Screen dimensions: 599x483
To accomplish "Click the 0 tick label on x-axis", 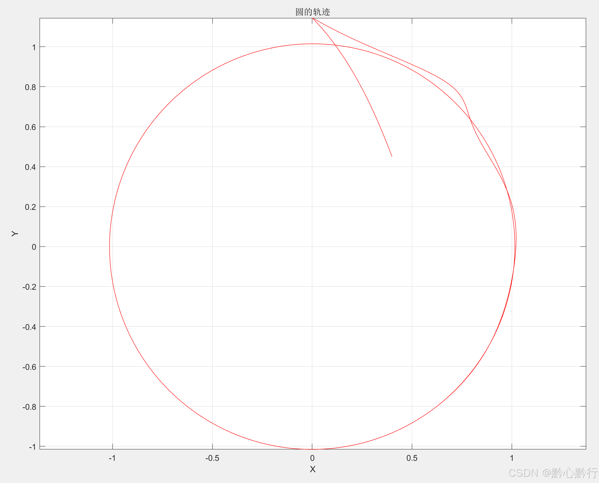I will click(x=312, y=458).
